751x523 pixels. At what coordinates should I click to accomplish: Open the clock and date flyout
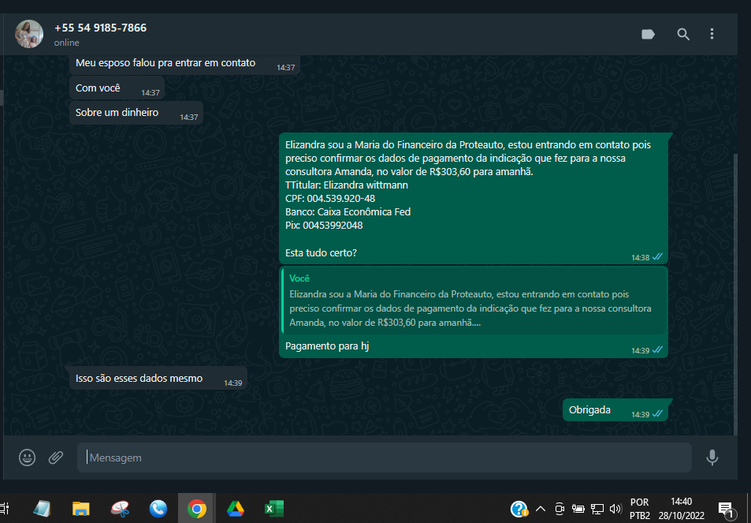pos(681,509)
